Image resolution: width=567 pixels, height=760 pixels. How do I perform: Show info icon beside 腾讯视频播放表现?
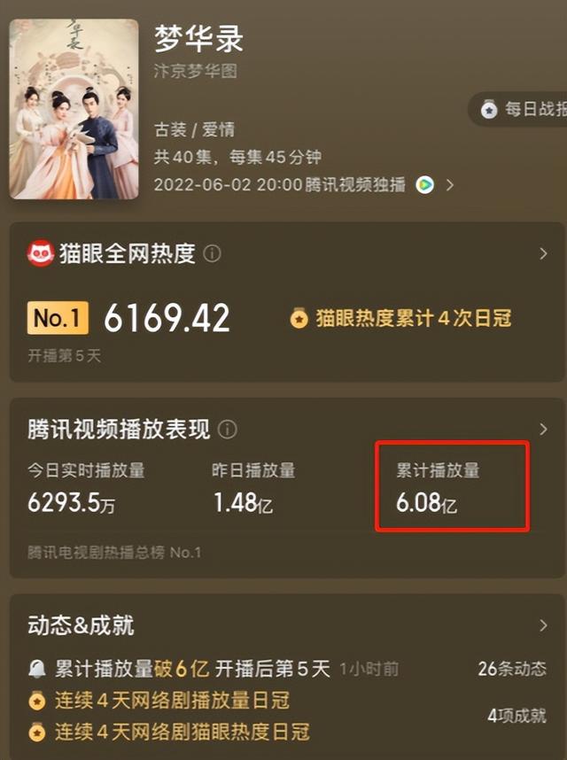(228, 430)
